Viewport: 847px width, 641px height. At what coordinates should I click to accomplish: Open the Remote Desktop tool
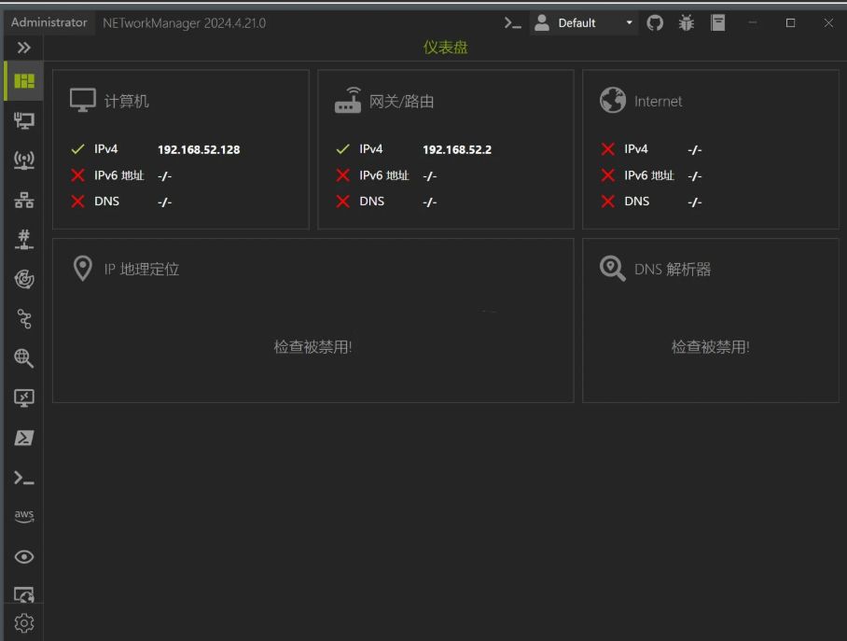click(x=23, y=398)
